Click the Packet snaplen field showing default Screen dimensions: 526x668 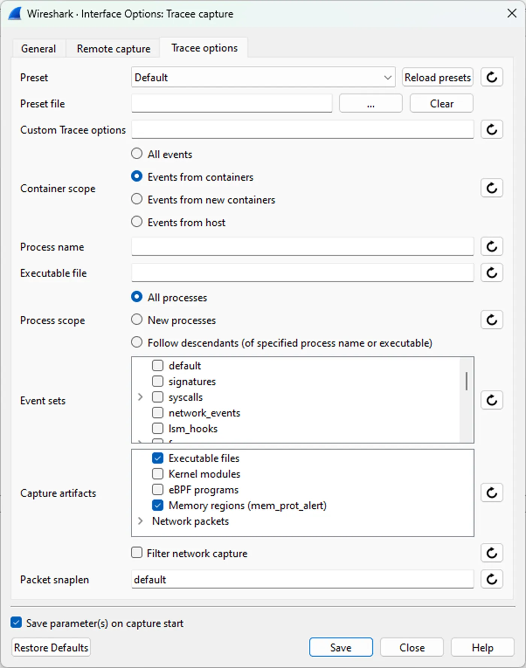point(302,579)
